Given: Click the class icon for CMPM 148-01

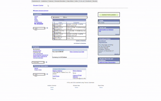Looking at the screenshot, I should [53, 25].
